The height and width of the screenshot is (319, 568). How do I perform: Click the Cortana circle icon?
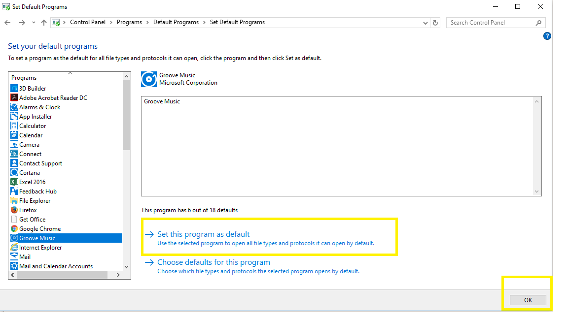click(x=14, y=172)
